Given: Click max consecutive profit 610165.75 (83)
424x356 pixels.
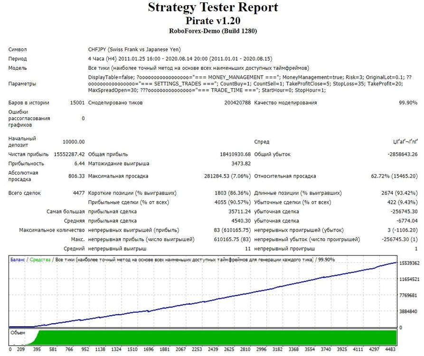Looking at the screenshot, I should [232, 240].
